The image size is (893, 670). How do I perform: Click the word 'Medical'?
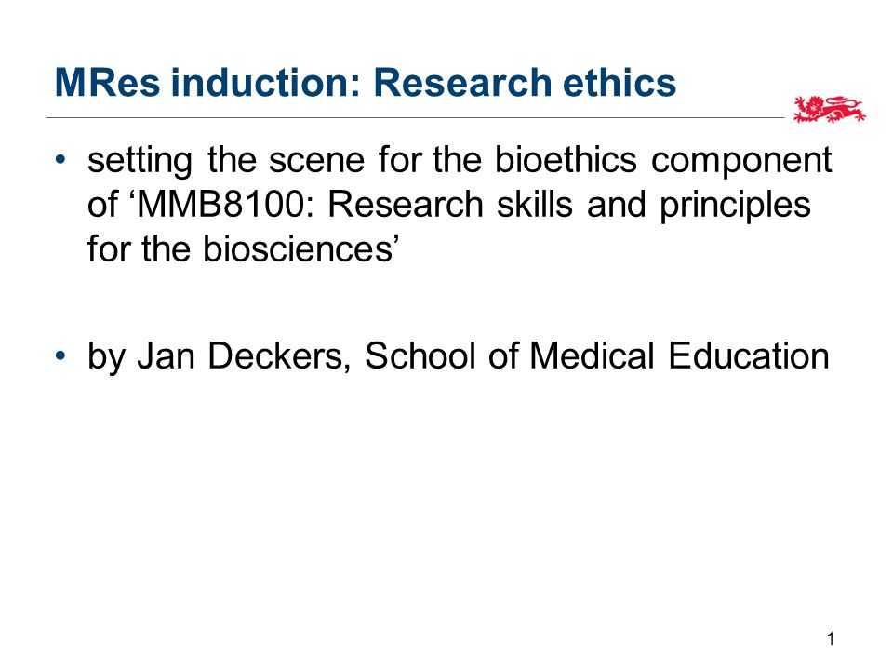point(592,356)
